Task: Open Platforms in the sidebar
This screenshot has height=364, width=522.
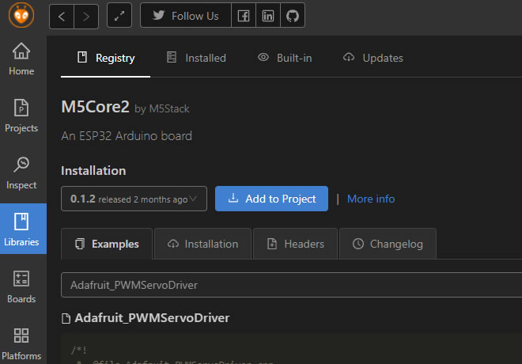Action: (21, 344)
